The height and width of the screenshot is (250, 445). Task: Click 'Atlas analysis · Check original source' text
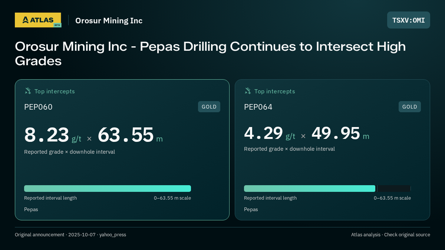[390, 235]
